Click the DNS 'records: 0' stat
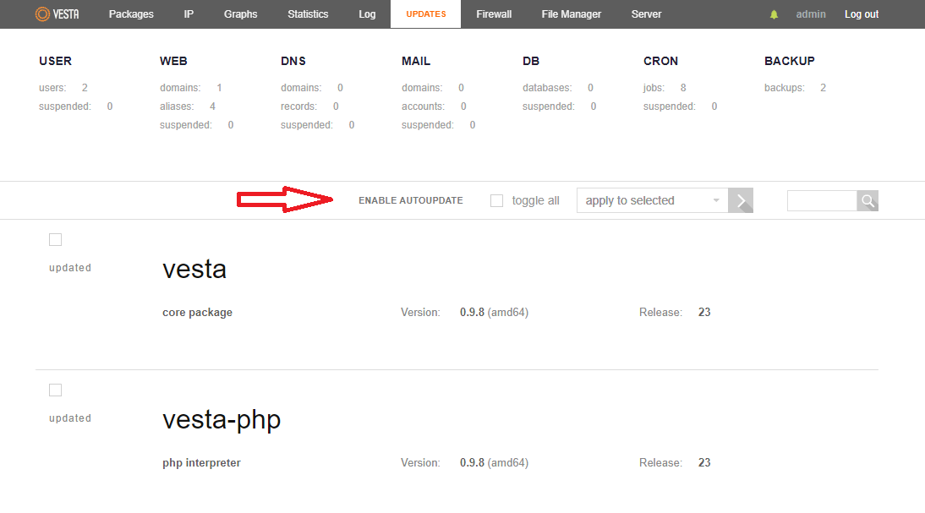Screen dimensions: 925x513 pos(309,106)
